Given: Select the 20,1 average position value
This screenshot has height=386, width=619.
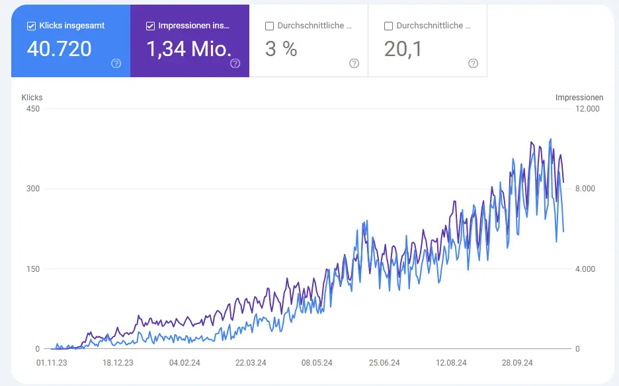Looking at the screenshot, I should click(x=403, y=49).
